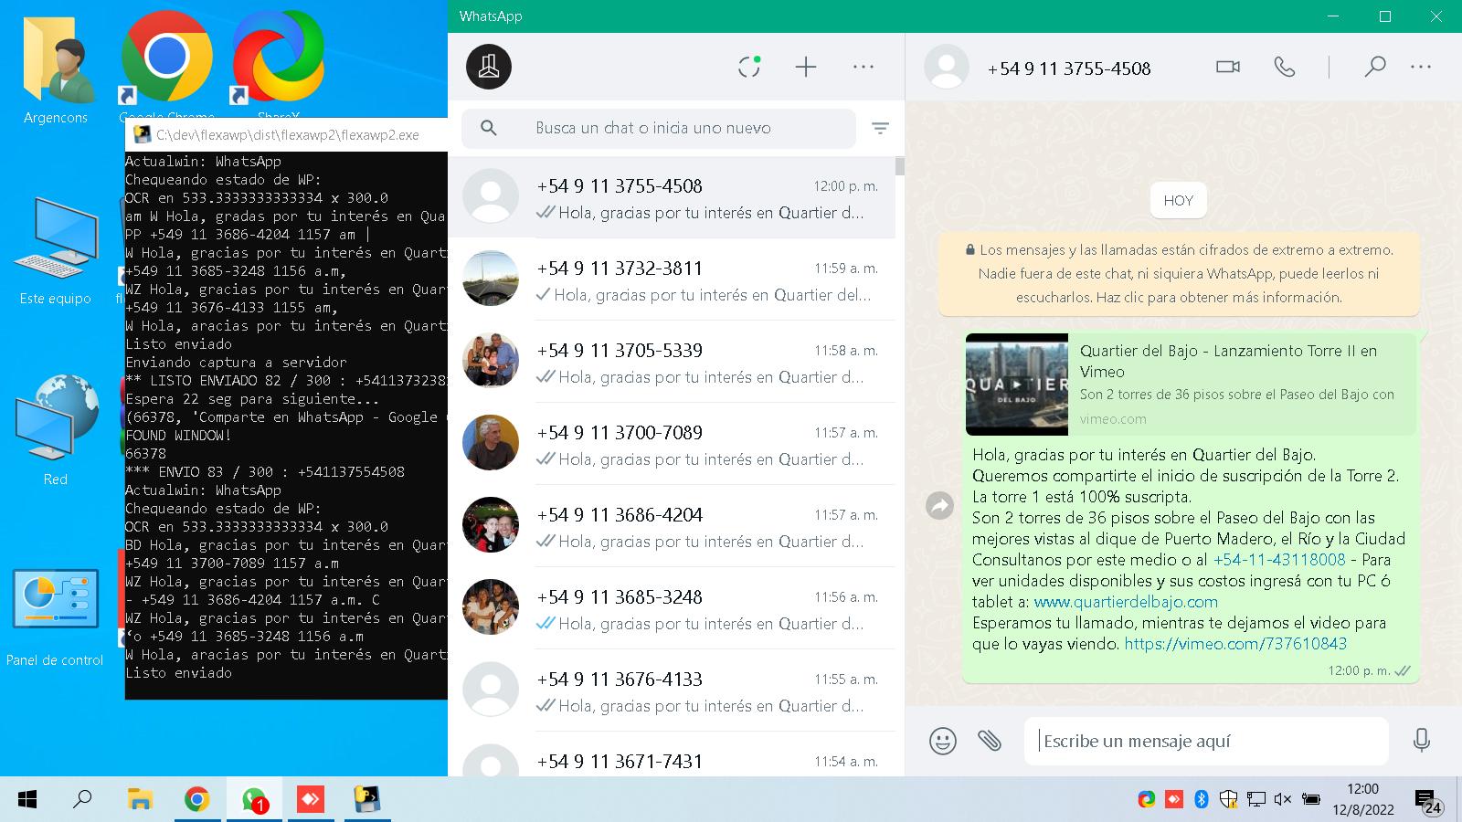
Task: Click the 'Escribe un mensaje aquí' message box
Action: click(1206, 741)
